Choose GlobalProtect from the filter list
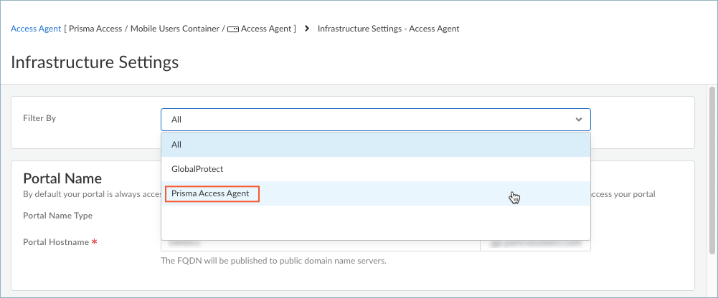718x298 pixels. 376,169
